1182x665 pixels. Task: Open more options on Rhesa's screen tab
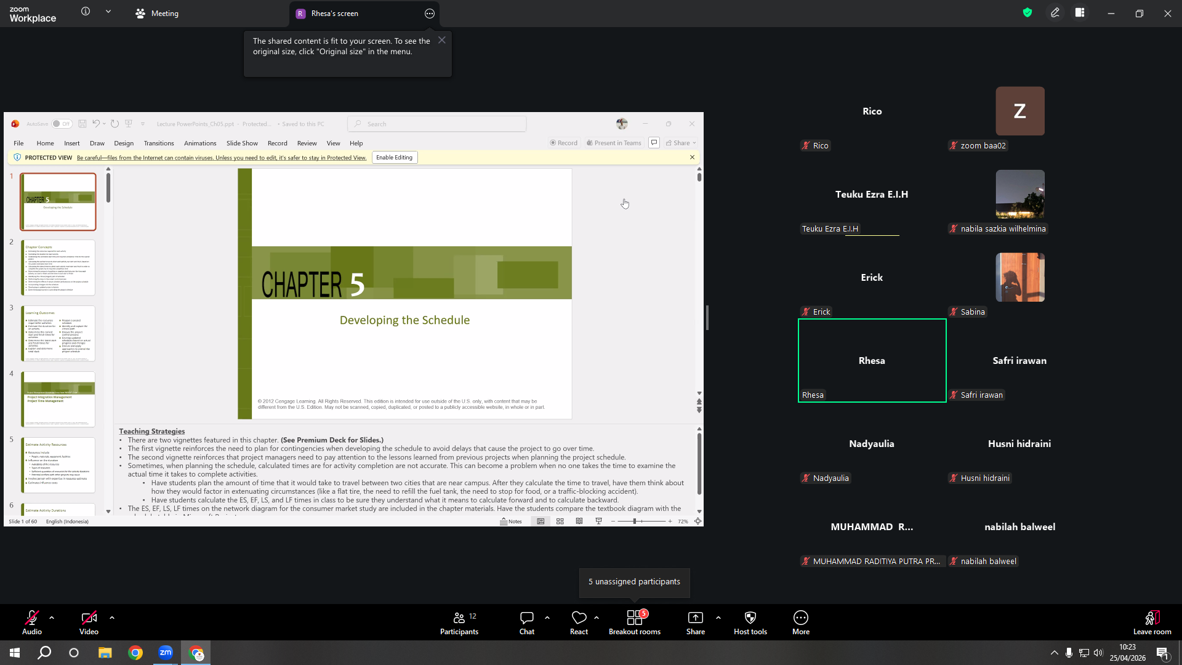point(430,14)
